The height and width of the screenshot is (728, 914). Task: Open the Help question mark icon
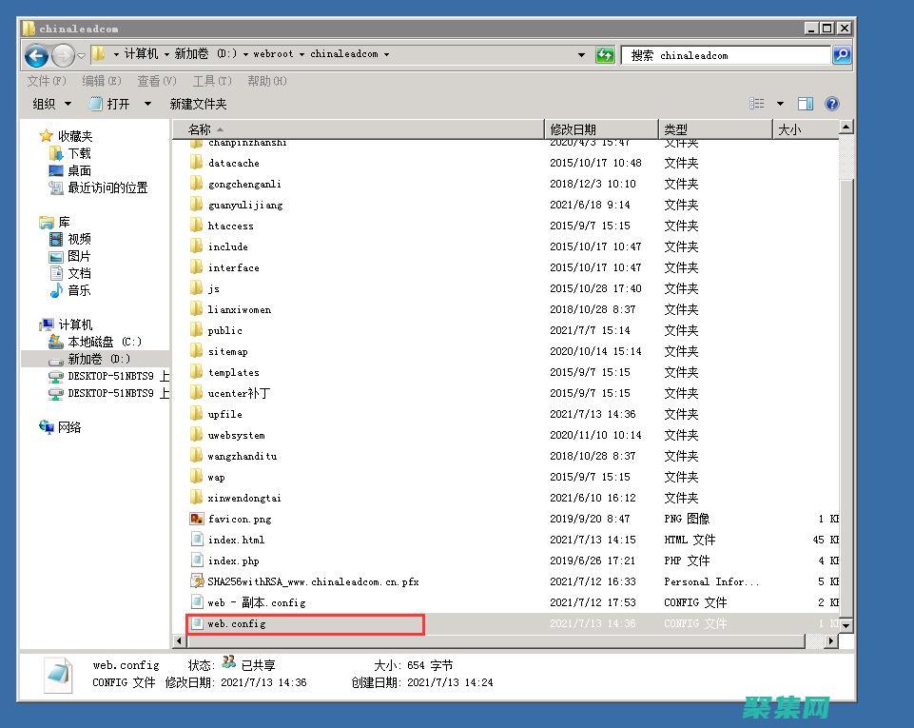pos(832,104)
